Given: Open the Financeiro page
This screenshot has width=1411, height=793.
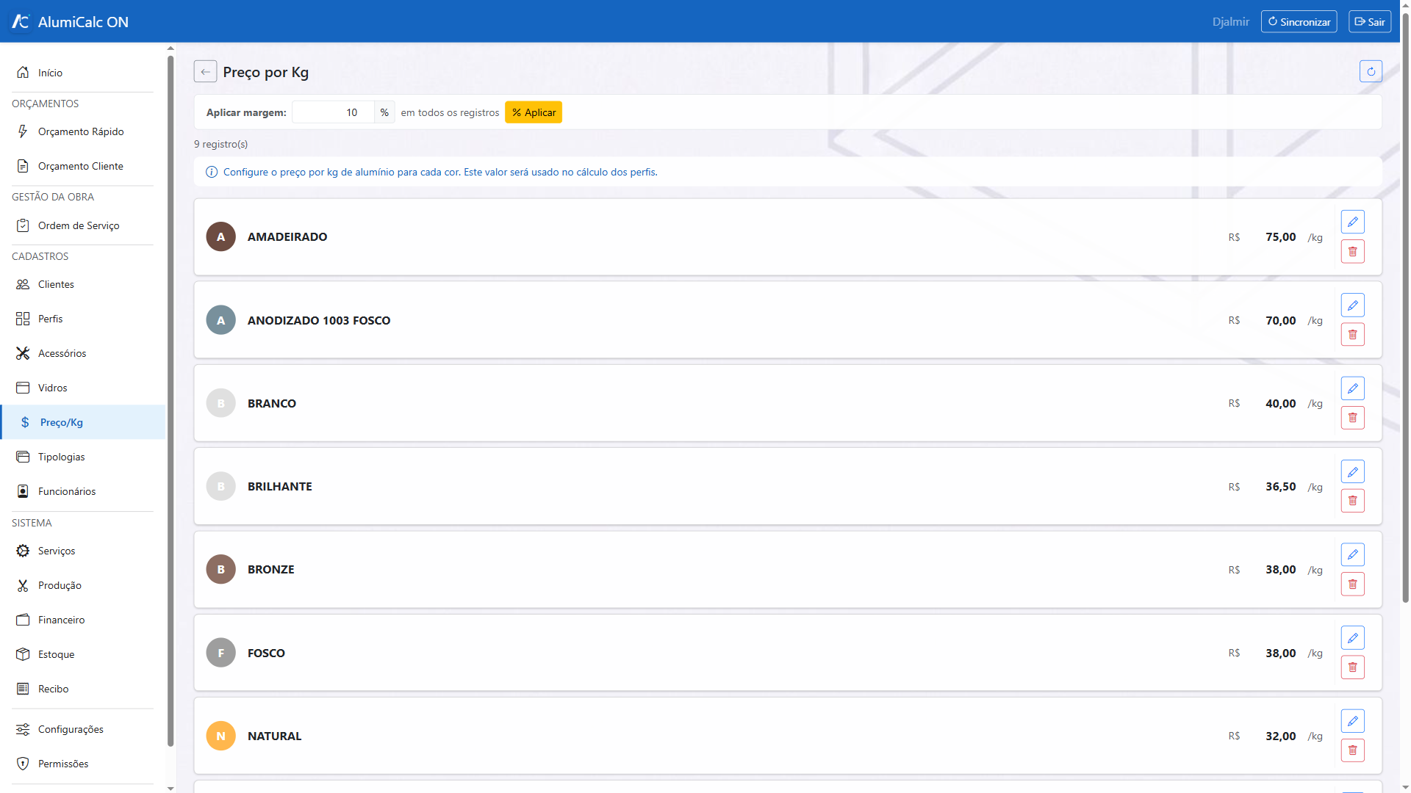Looking at the screenshot, I should point(82,620).
